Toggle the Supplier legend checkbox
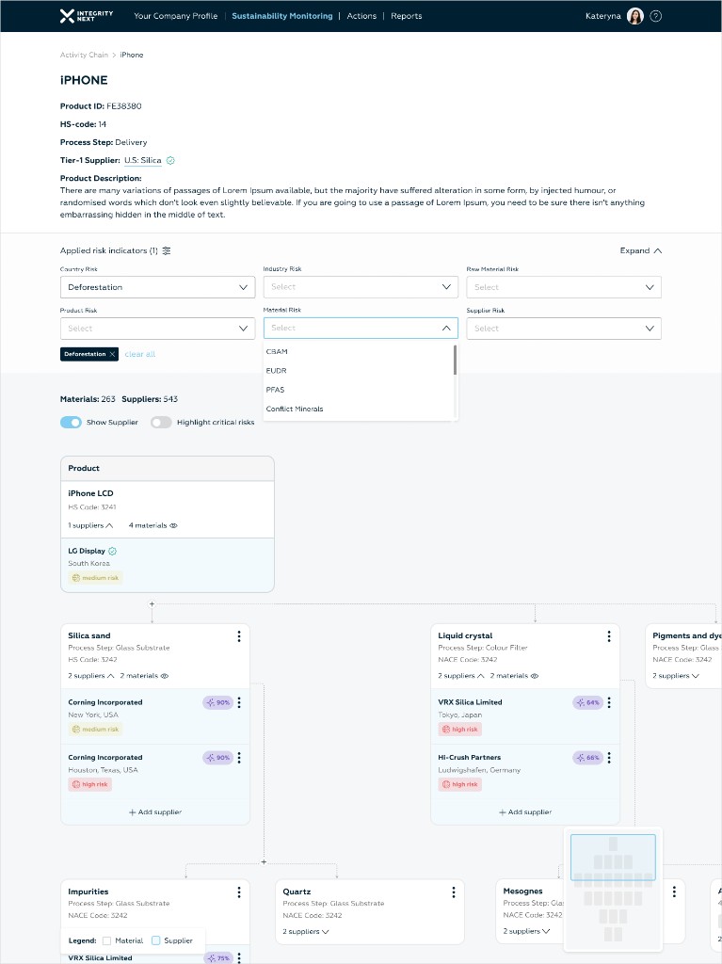The width and height of the screenshot is (722, 964). click(156, 940)
